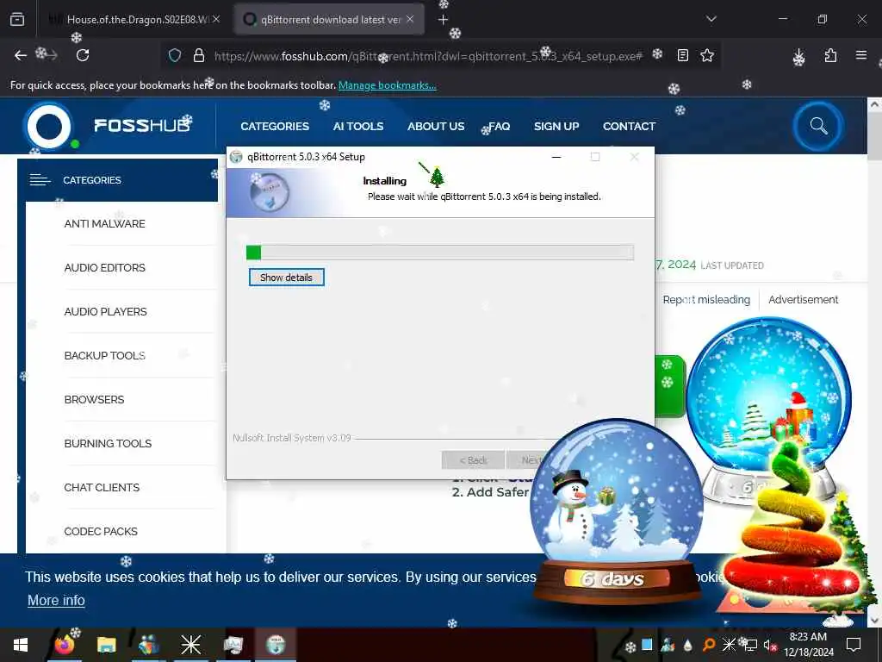Toggle the Categories hamburger lines icon
This screenshot has height=662, width=882.
(40, 180)
